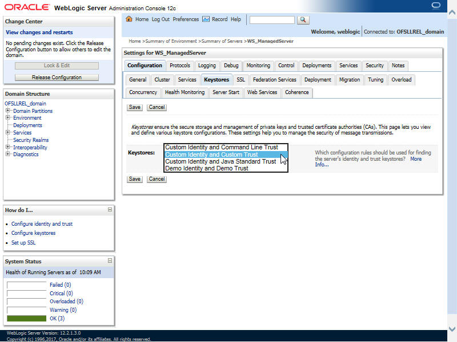Open the Federation Services subtab
This screenshot has width=457, height=342.
(275, 80)
